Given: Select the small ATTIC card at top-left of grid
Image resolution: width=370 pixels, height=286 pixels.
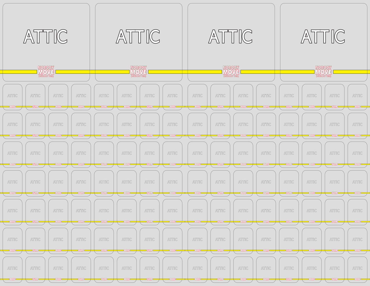Looking at the screenshot, I should pos(13,97).
